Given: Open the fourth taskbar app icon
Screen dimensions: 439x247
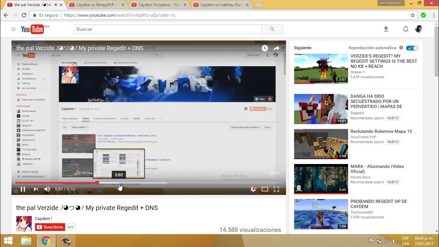Looking at the screenshot, I should coord(66,241).
